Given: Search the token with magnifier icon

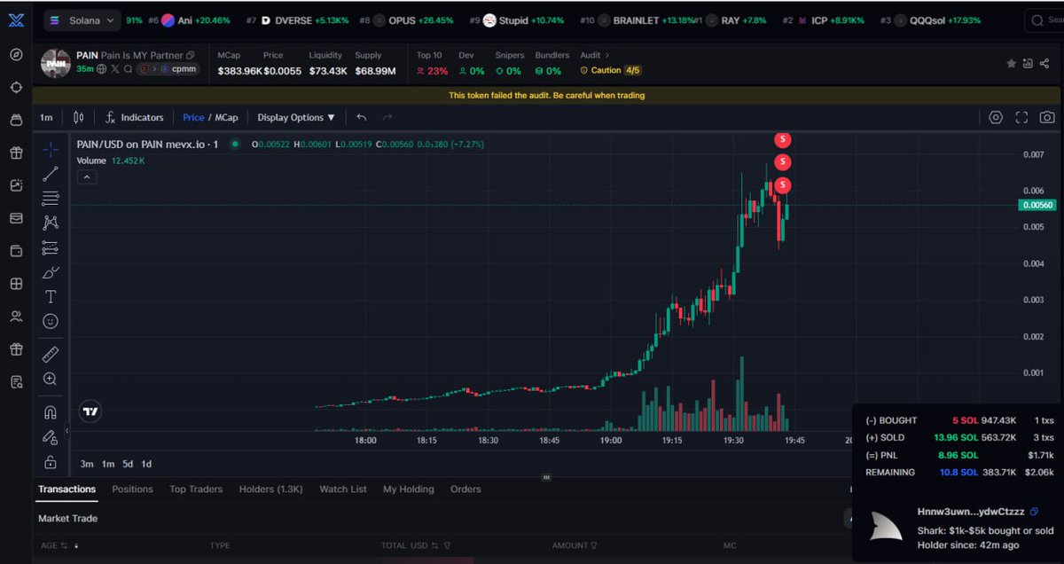Looking at the screenshot, I should (x=129, y=69).
